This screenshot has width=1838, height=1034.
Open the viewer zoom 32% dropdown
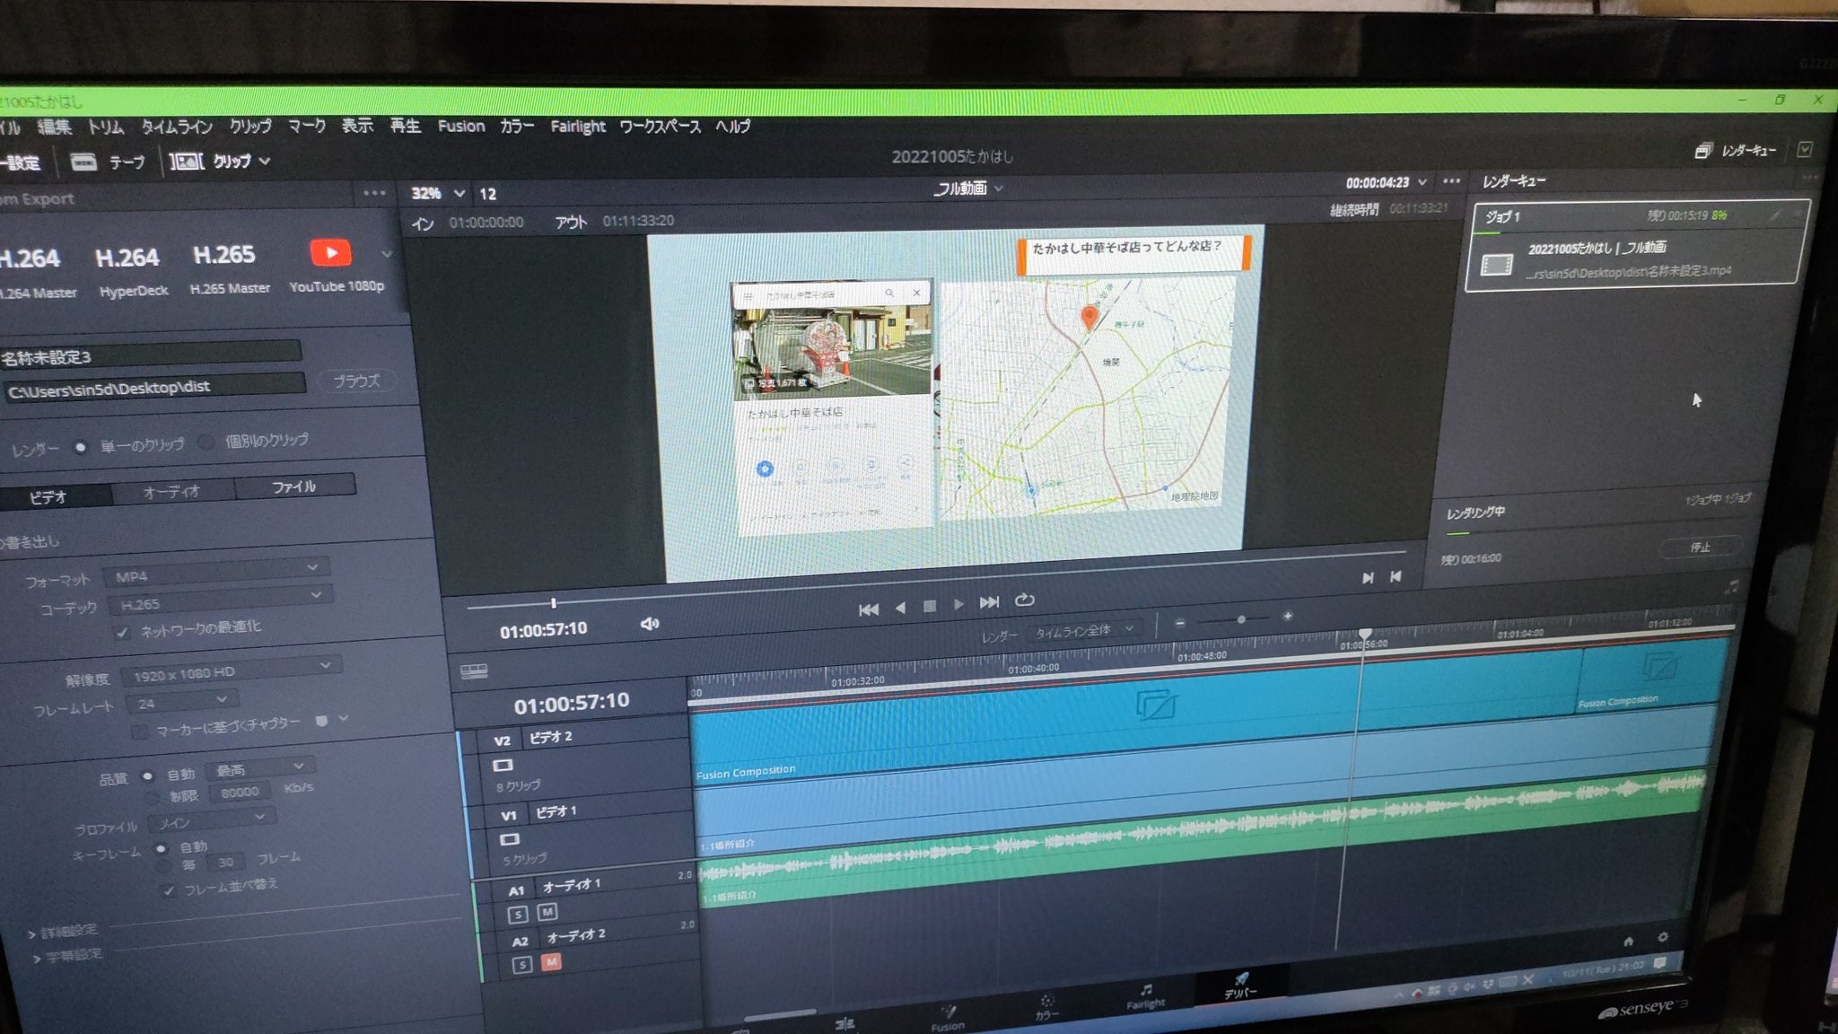click(439, 193)
